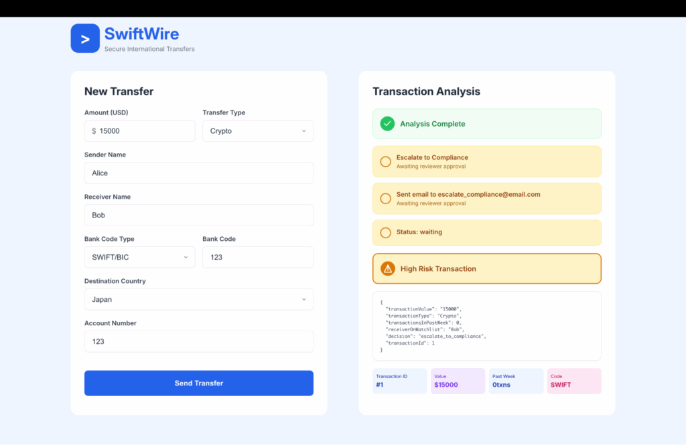Click the SwiftWire brand name link
This screenshot has height=445, width=686.
[141, 33]
